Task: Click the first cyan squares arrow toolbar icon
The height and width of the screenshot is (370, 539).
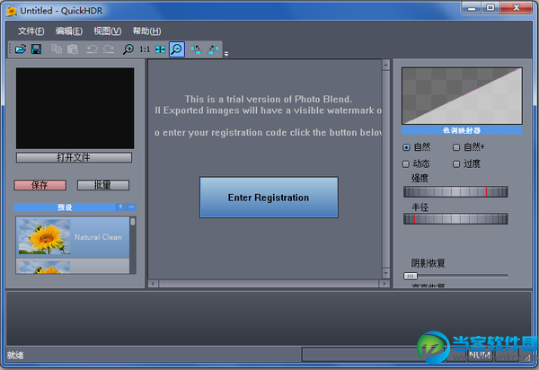Action: 196,49
